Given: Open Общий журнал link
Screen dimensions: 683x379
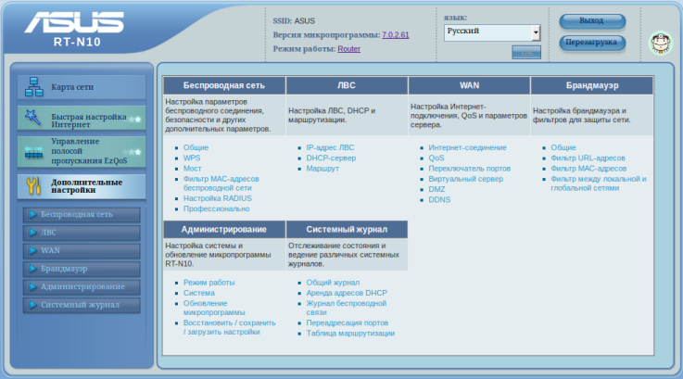Looking at the screenshot, I should coord(333,283).
